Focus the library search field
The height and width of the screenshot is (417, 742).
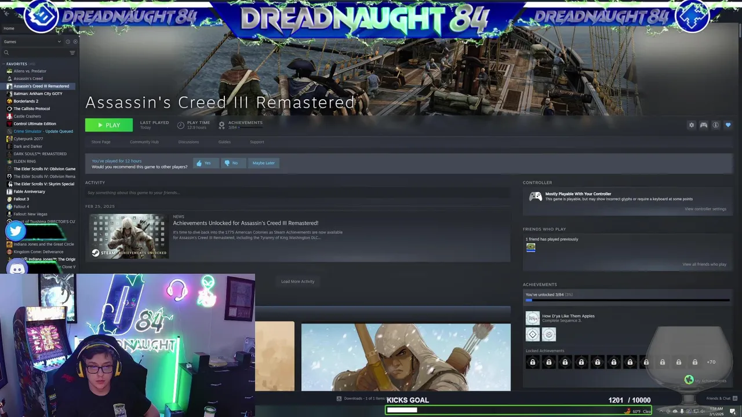click(35, 53)
